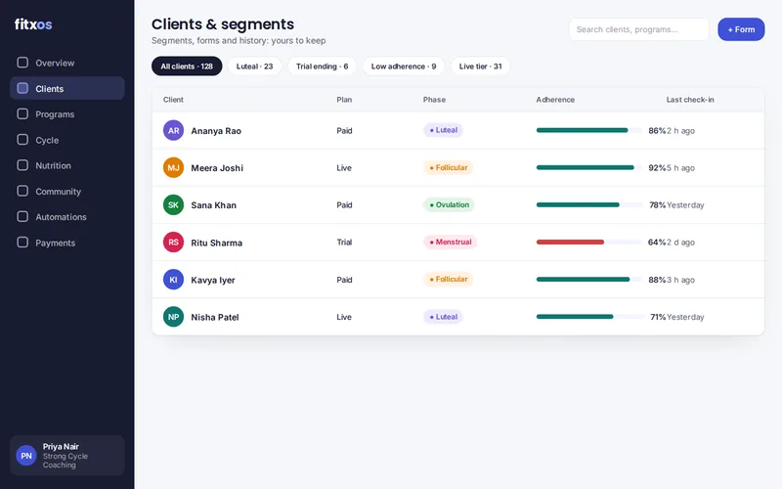Click the Adherence column header
This screenshot has width=782, height=489.
[555, 100]
